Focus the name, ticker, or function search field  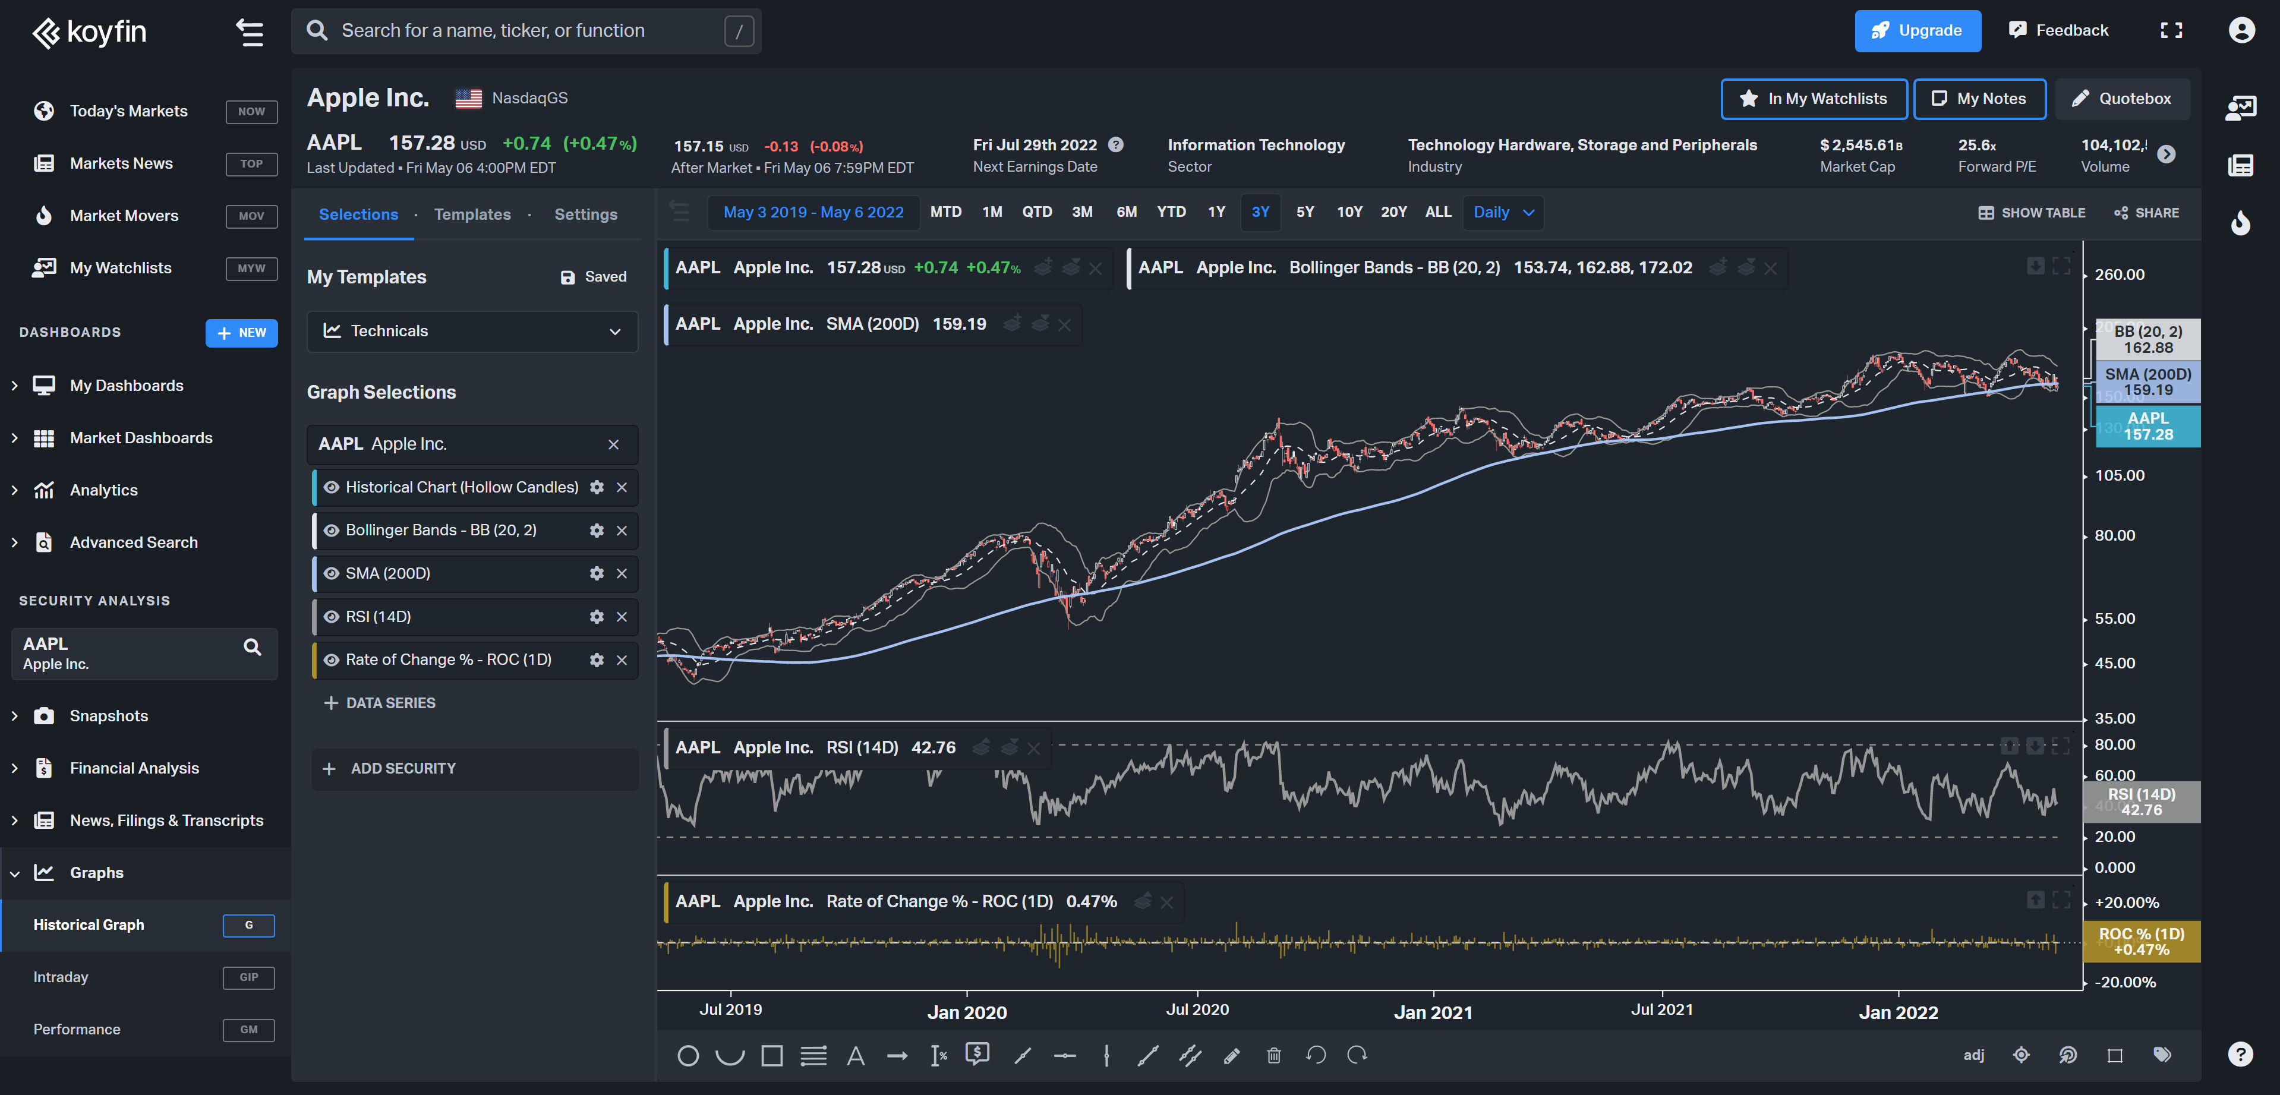click(x=526, y=31)
